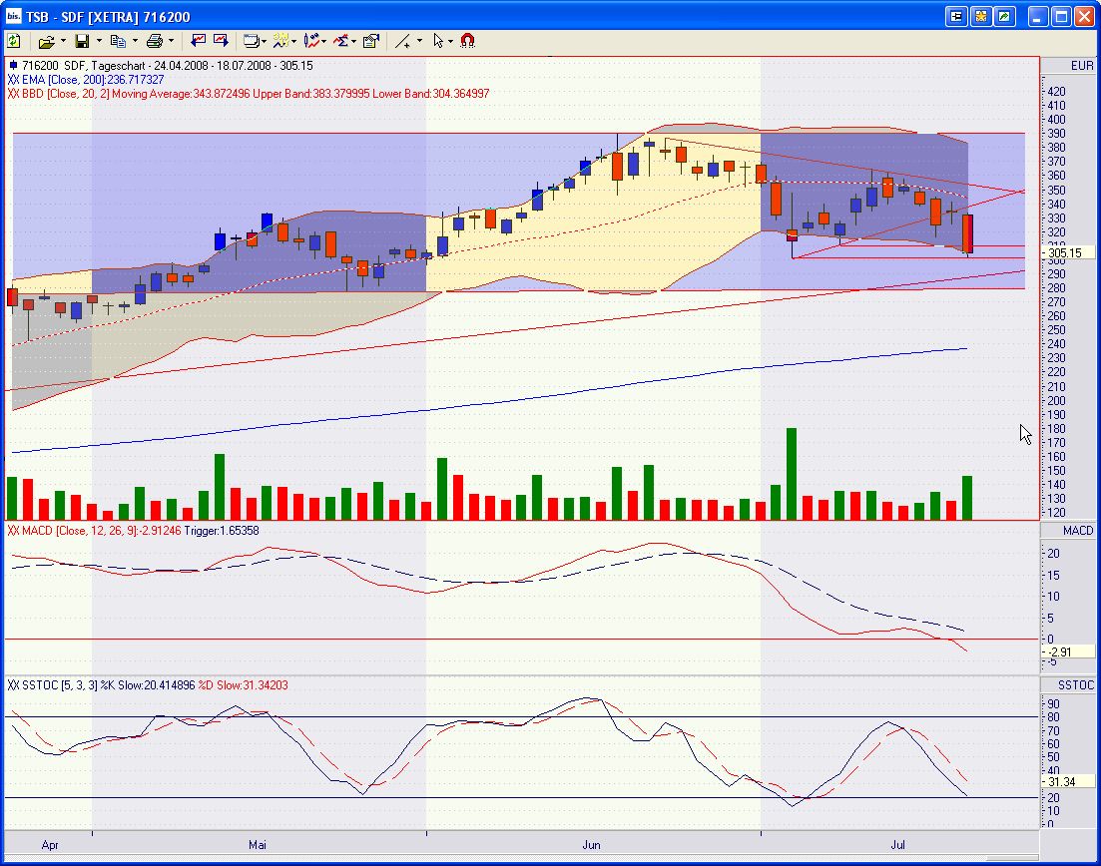Click the title bar connection plug icon

(x=955, y=16)
